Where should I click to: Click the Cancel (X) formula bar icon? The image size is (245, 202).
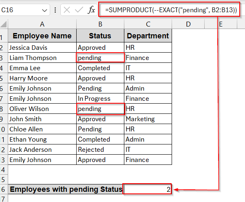pos(67,10)
